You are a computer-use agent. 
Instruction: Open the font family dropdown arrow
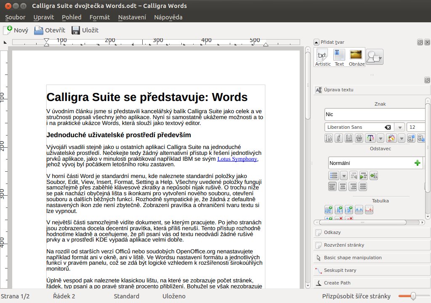[x=400, y=127]
